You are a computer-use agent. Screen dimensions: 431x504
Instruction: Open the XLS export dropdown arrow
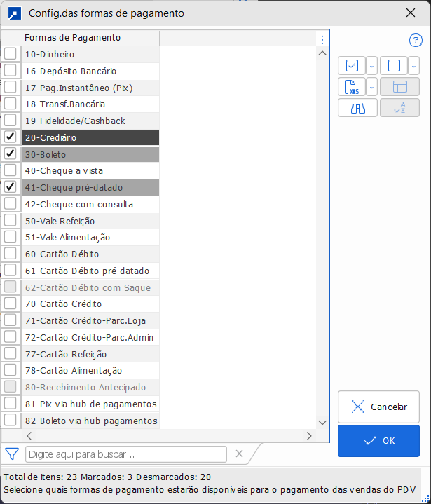pyautogui.click(x=371, y=87)
